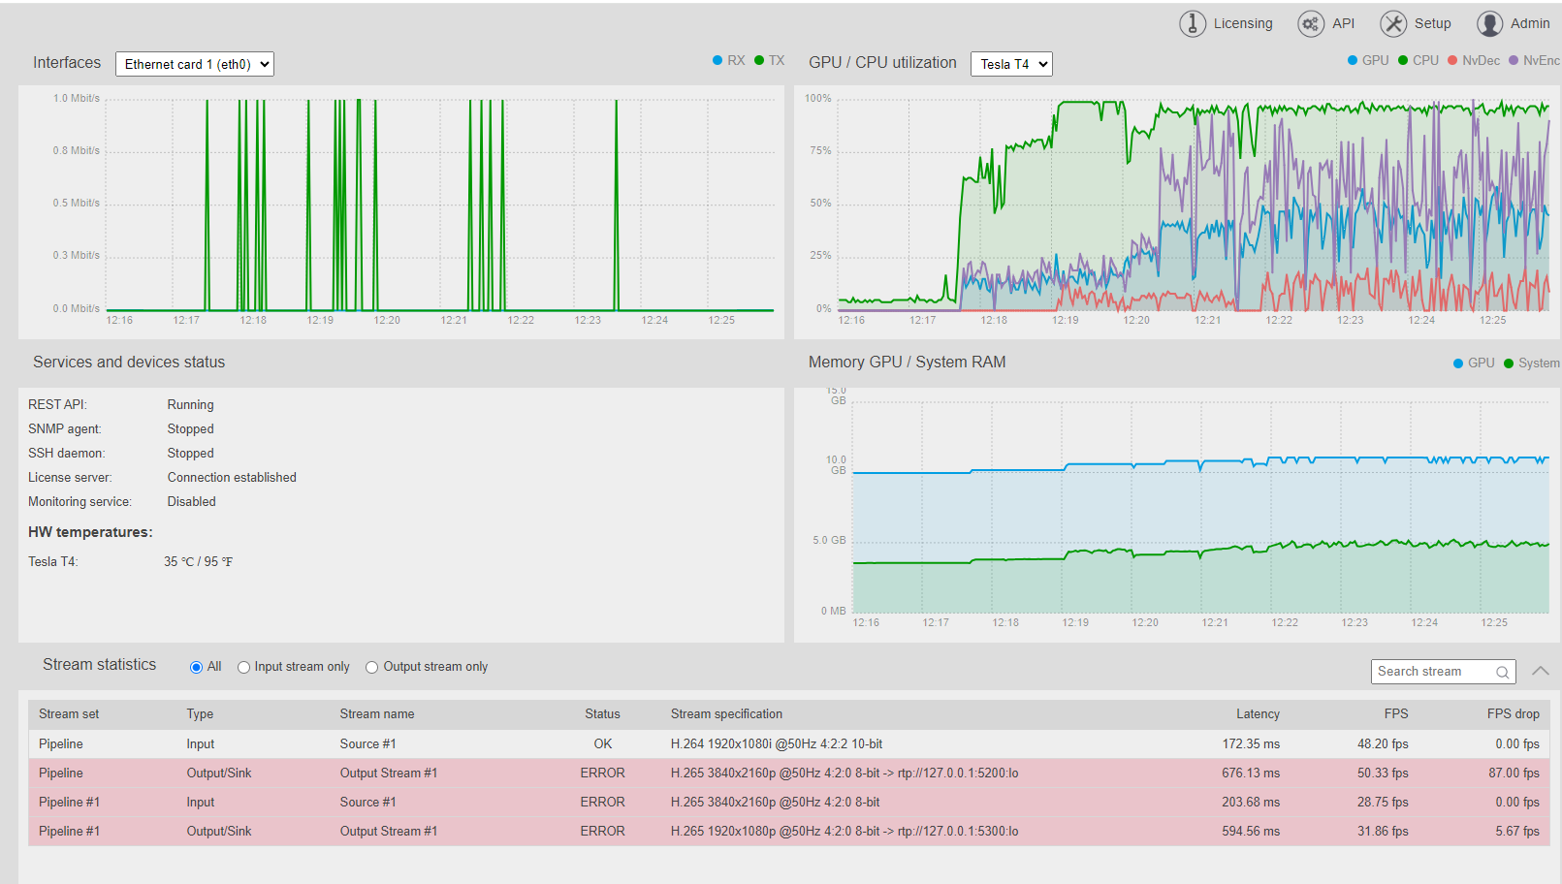Image resolution: width=1562 pixels, height=884 pixels.
Task: Click the Admin user avatar icon
Action: tap(1490, 23)
